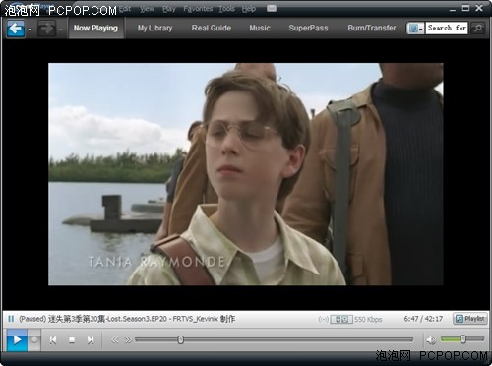Click the paused status icon
The height and width of the screenshot is (366, 492).
tap(11, 319)
